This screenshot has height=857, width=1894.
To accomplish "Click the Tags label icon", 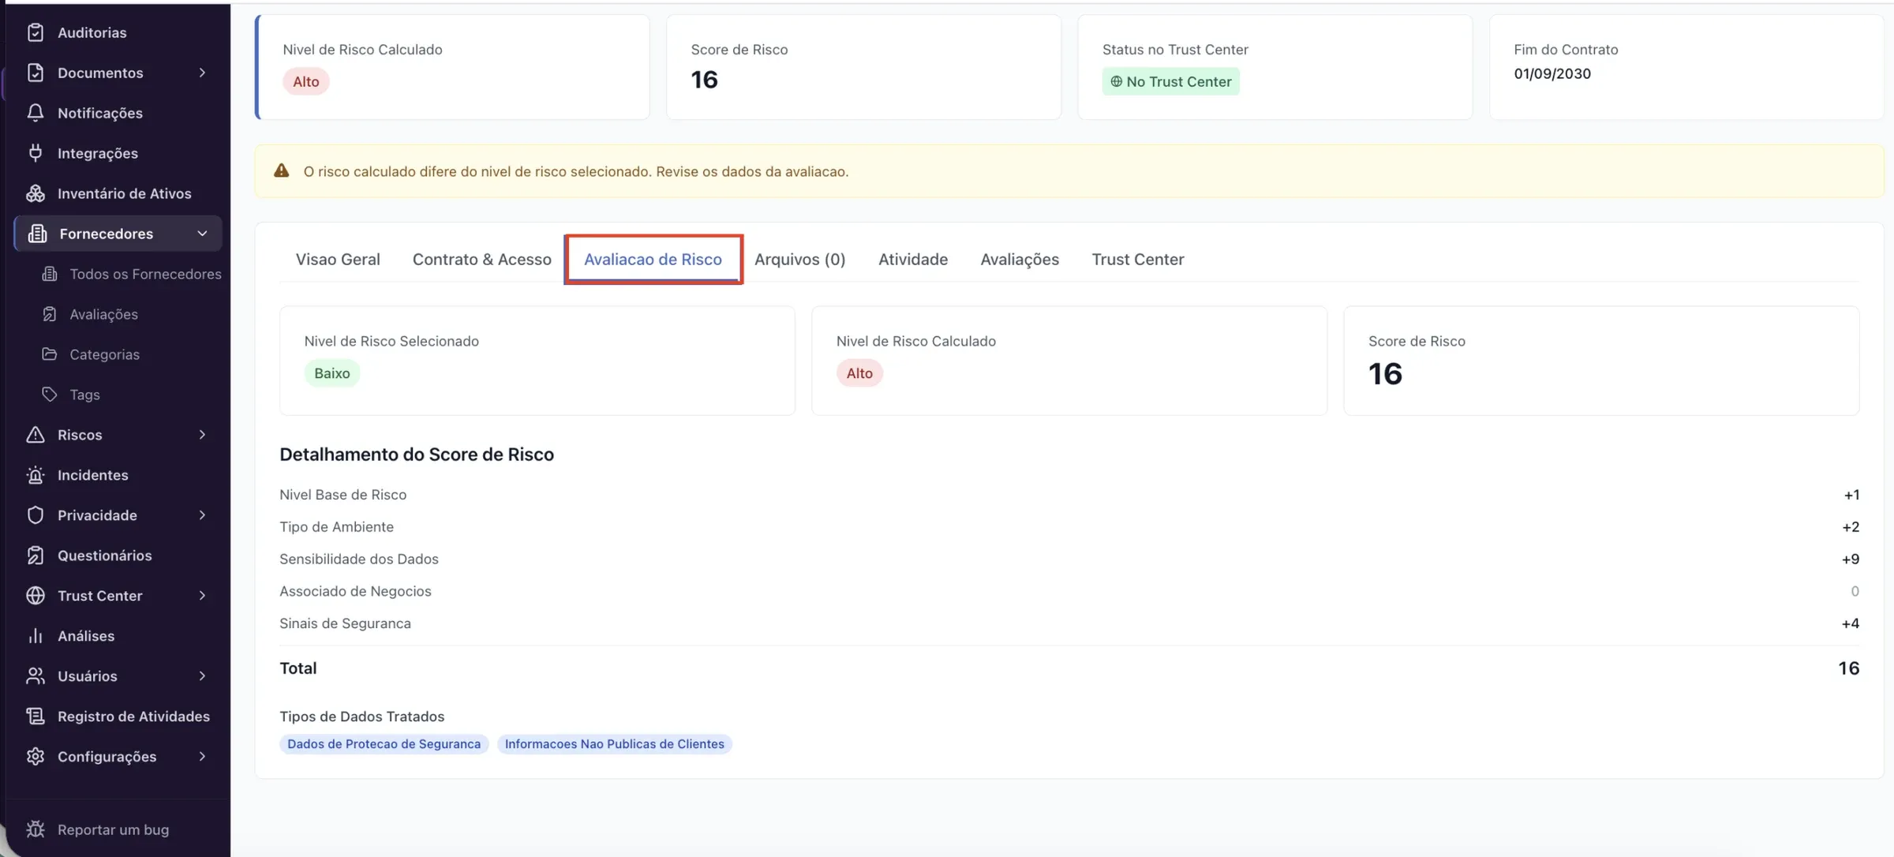I will click(x=50, y=395).
